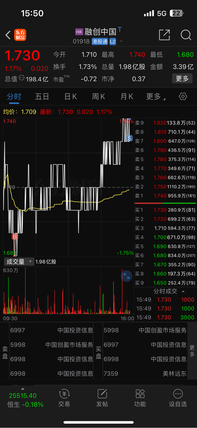The width and height of the screenshot is (197, 428).
Task: Select 卖9 order row at 1.820
Action: pos(165,123)
